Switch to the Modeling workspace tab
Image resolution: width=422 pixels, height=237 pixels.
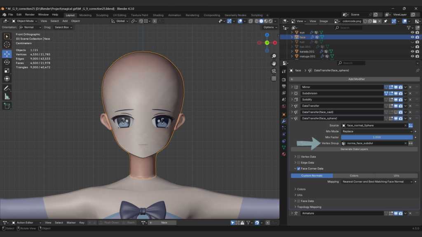[x=85, y=15]
